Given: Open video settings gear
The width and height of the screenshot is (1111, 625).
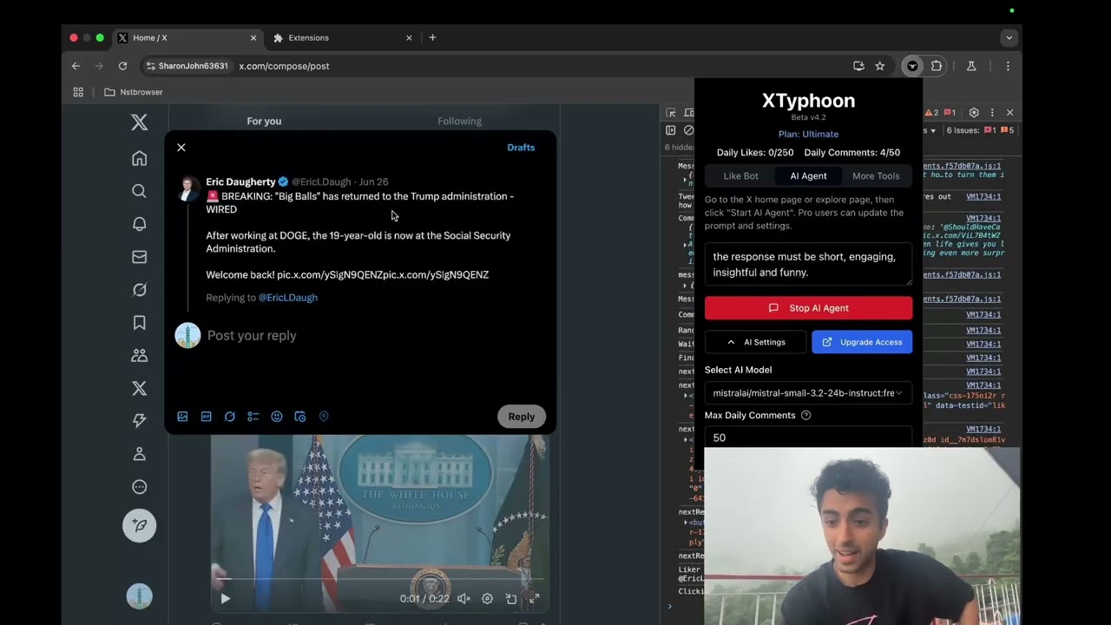Looking at the screenshot, I should pos(487,598).
